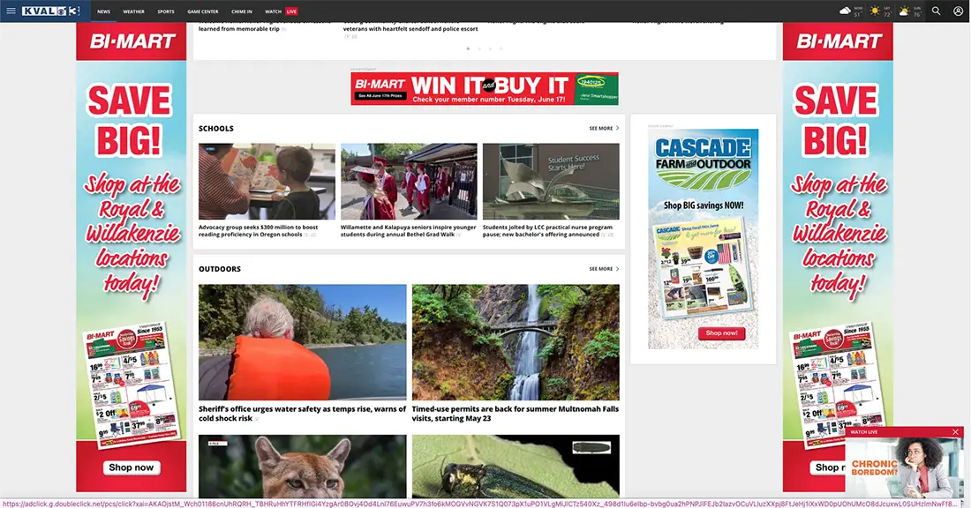Screen dimensions: 971x508
Task: Click the Cascade Farm and Outdoor logo
Action: tap(703, 163)
